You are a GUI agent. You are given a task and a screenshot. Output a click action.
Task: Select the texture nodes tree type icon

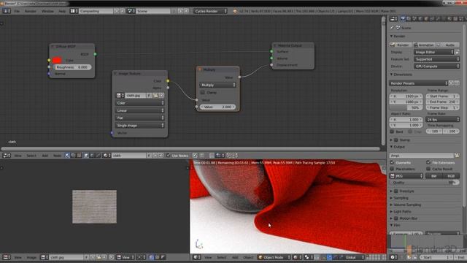click(79, 156)
